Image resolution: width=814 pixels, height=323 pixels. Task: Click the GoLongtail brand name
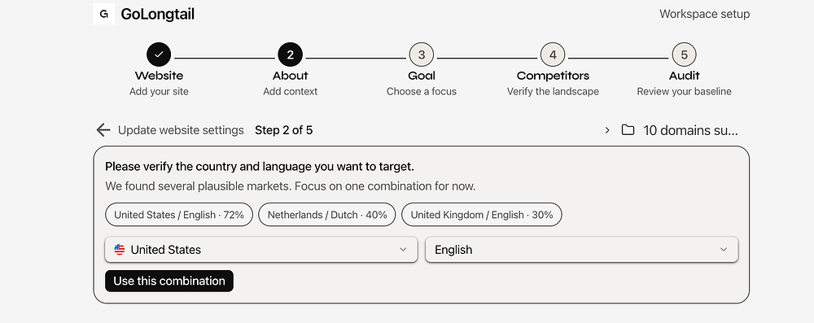coord(158,14)
